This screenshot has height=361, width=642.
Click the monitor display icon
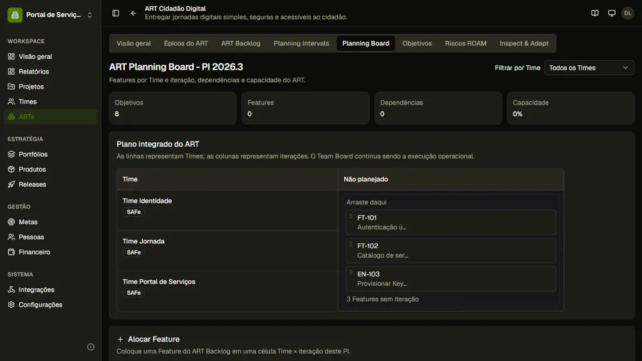point(612,13)
